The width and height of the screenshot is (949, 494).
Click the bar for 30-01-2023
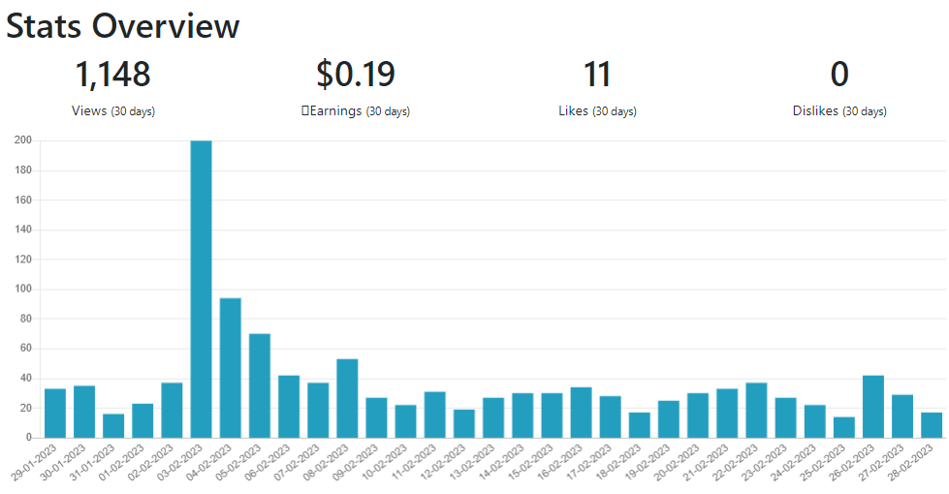(84, 412)
